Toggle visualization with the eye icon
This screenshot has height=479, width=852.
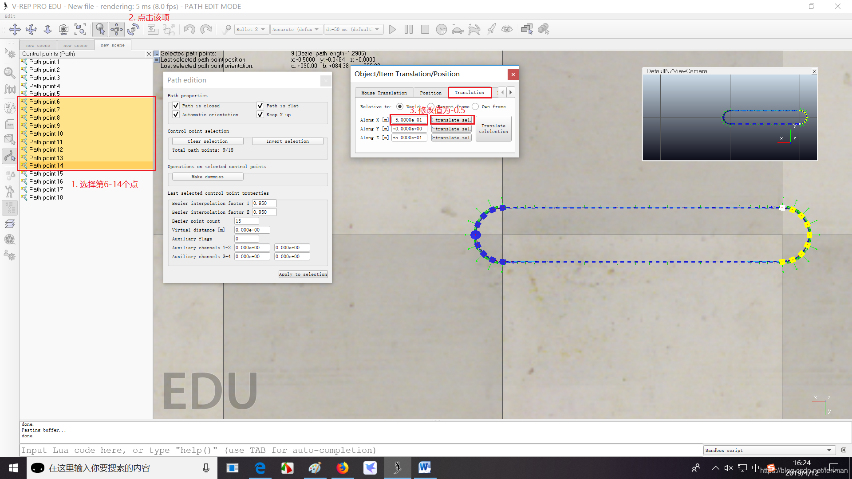pyautogui.click(x=507, y=29)
